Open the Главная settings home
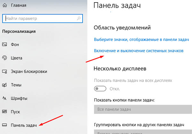This screenshot has width=192, height=134. (19, 5)
